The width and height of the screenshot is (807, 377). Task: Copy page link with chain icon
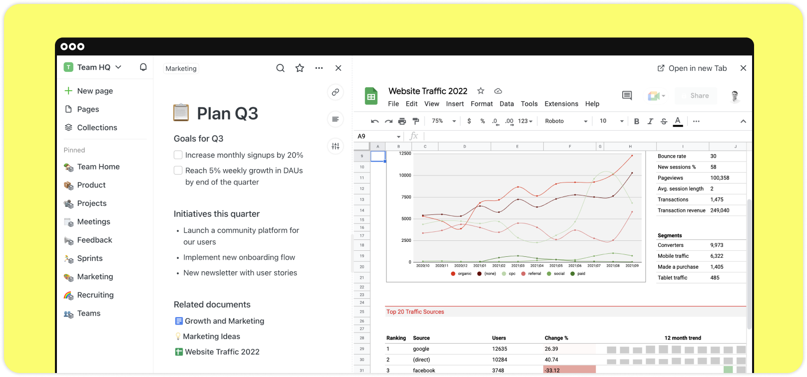pyautogui.click(x=336, y=92)
